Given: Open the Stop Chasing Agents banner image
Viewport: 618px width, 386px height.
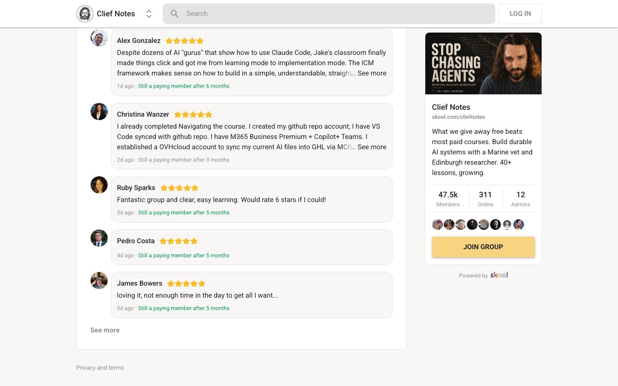Looking at the screenshot, I should pyautogui.click(x=483, y=63).
